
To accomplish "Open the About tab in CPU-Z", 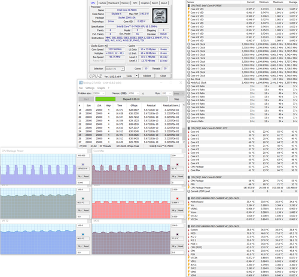I will [x=164, y=3].
